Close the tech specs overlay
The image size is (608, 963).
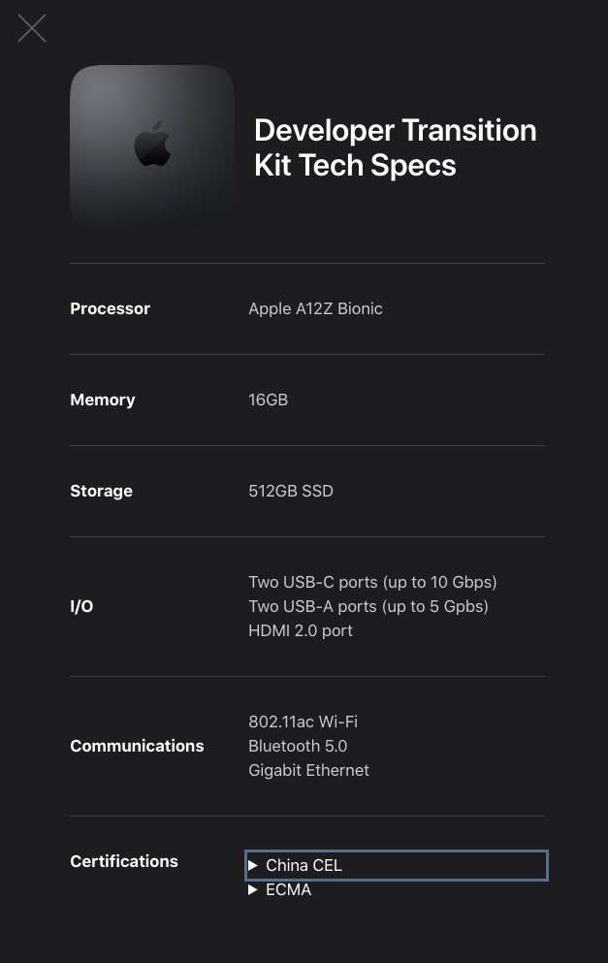32,28
